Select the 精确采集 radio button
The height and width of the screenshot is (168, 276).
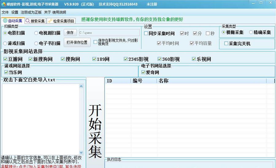tap(260, 32)
